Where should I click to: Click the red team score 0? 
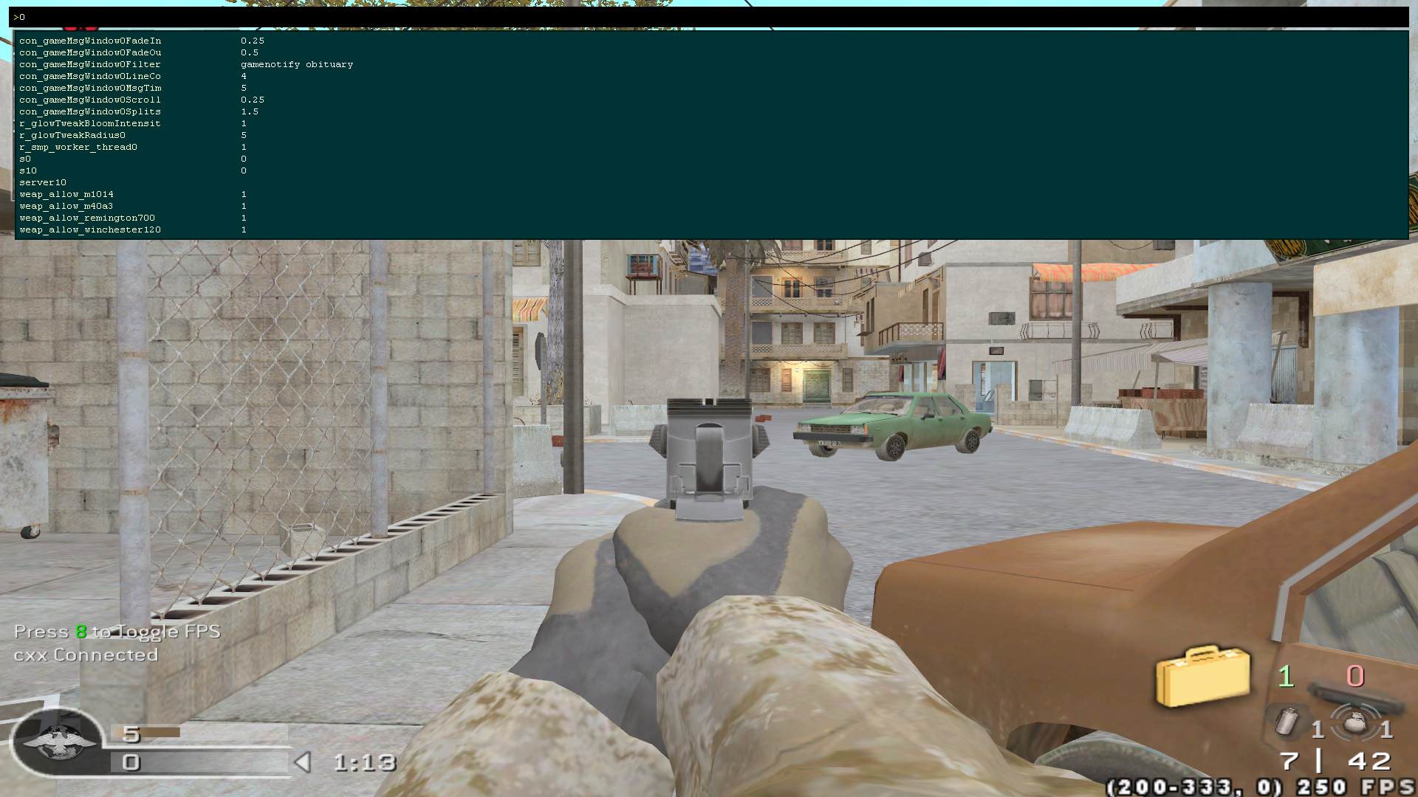1355,676
